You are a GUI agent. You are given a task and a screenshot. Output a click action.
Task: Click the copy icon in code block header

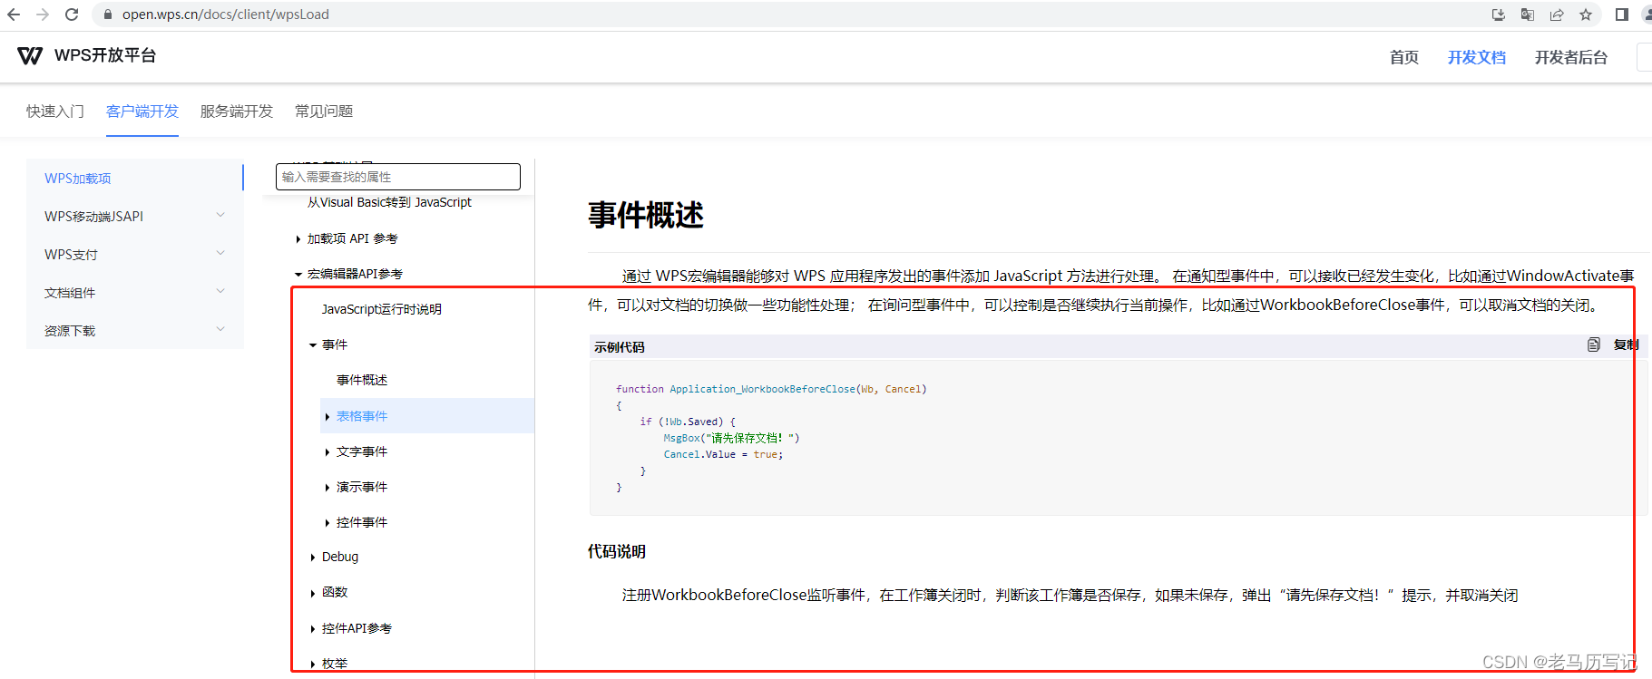[1594, 344]
